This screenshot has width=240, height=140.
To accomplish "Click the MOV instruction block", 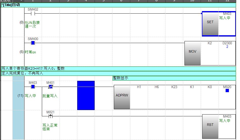I will coord(193,53).
